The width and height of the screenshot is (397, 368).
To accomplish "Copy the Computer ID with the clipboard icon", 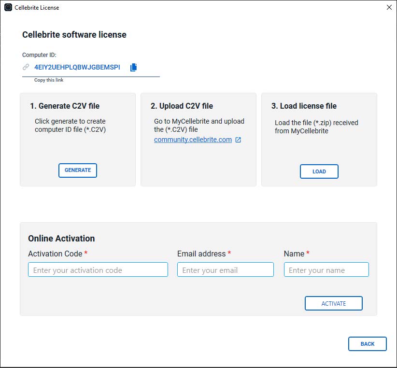I will pos(133,67).
